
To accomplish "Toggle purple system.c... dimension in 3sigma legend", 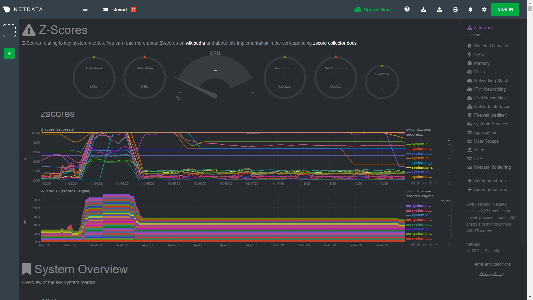I will click(x=419, y=206).
